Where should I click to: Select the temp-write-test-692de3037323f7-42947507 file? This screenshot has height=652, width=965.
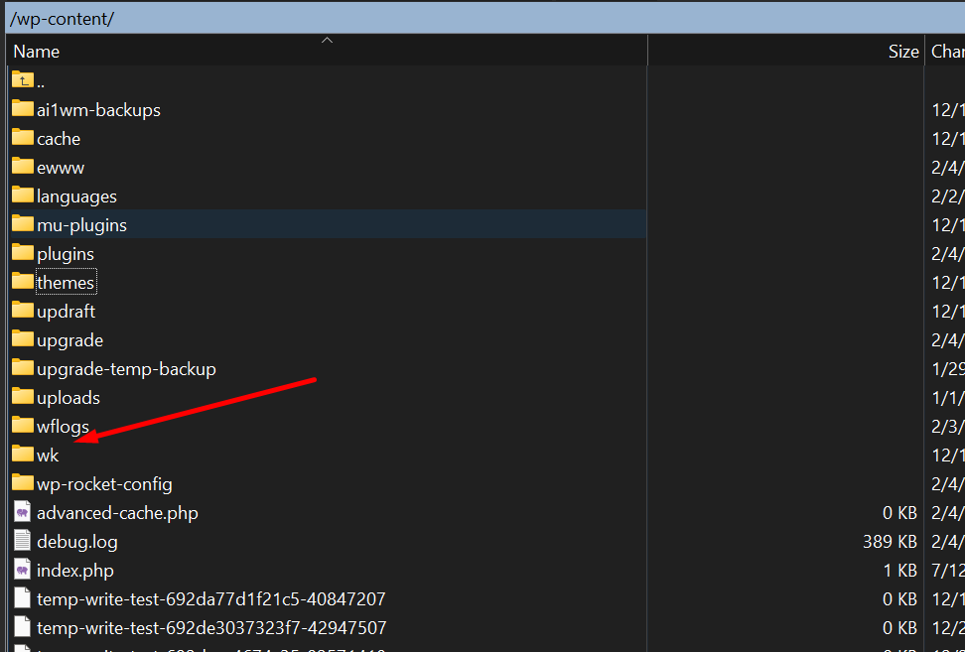point(210,628)
